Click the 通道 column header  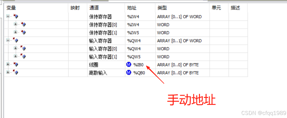point(106,8)
